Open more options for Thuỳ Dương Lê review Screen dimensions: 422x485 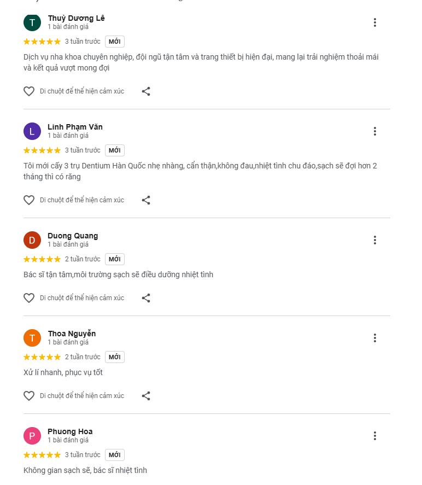point(375,22)
